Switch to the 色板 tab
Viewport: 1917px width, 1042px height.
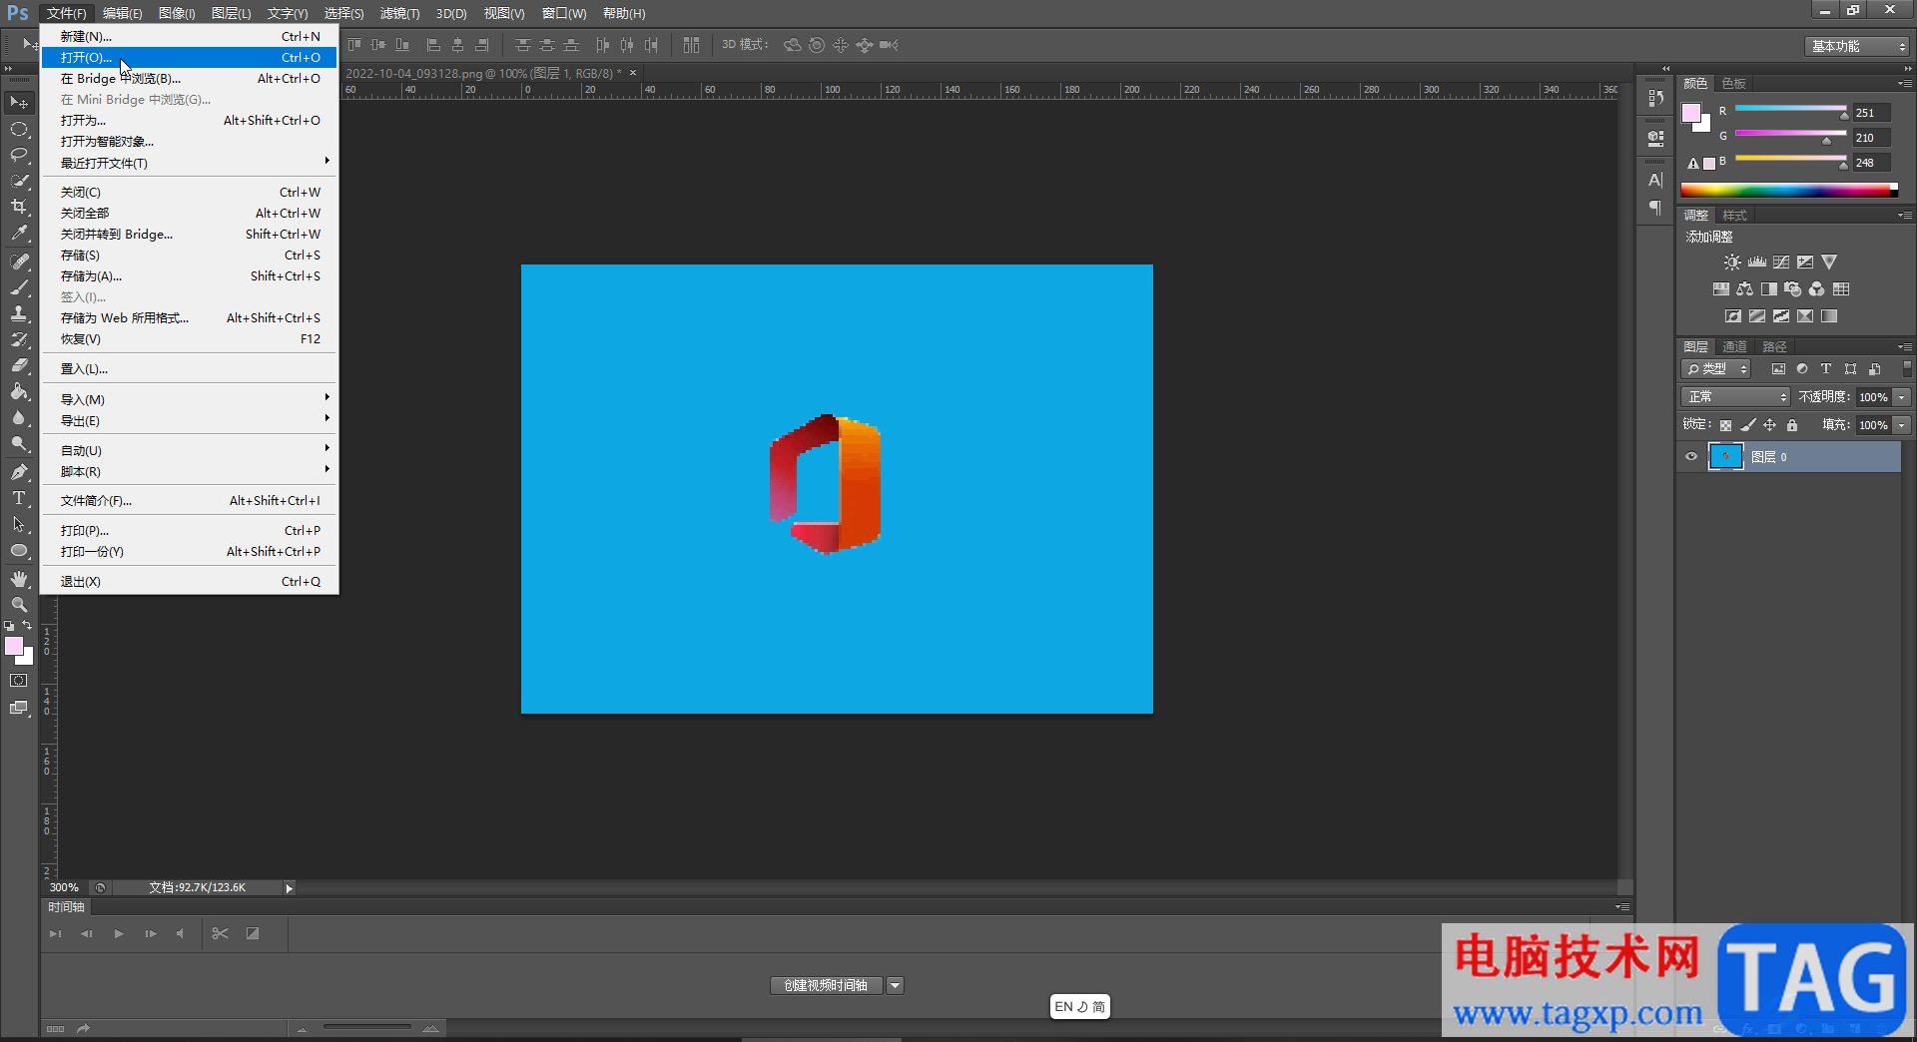click(x=1734, y=84)
